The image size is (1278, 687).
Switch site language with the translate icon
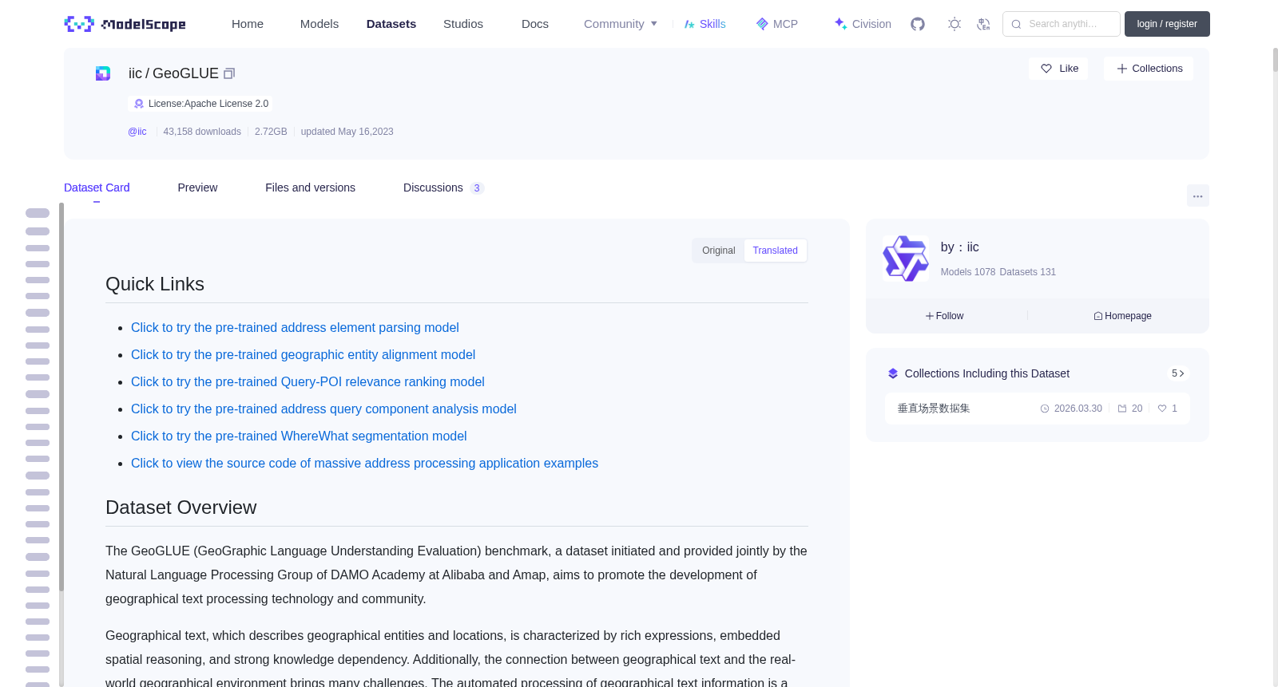coord(983,24)
